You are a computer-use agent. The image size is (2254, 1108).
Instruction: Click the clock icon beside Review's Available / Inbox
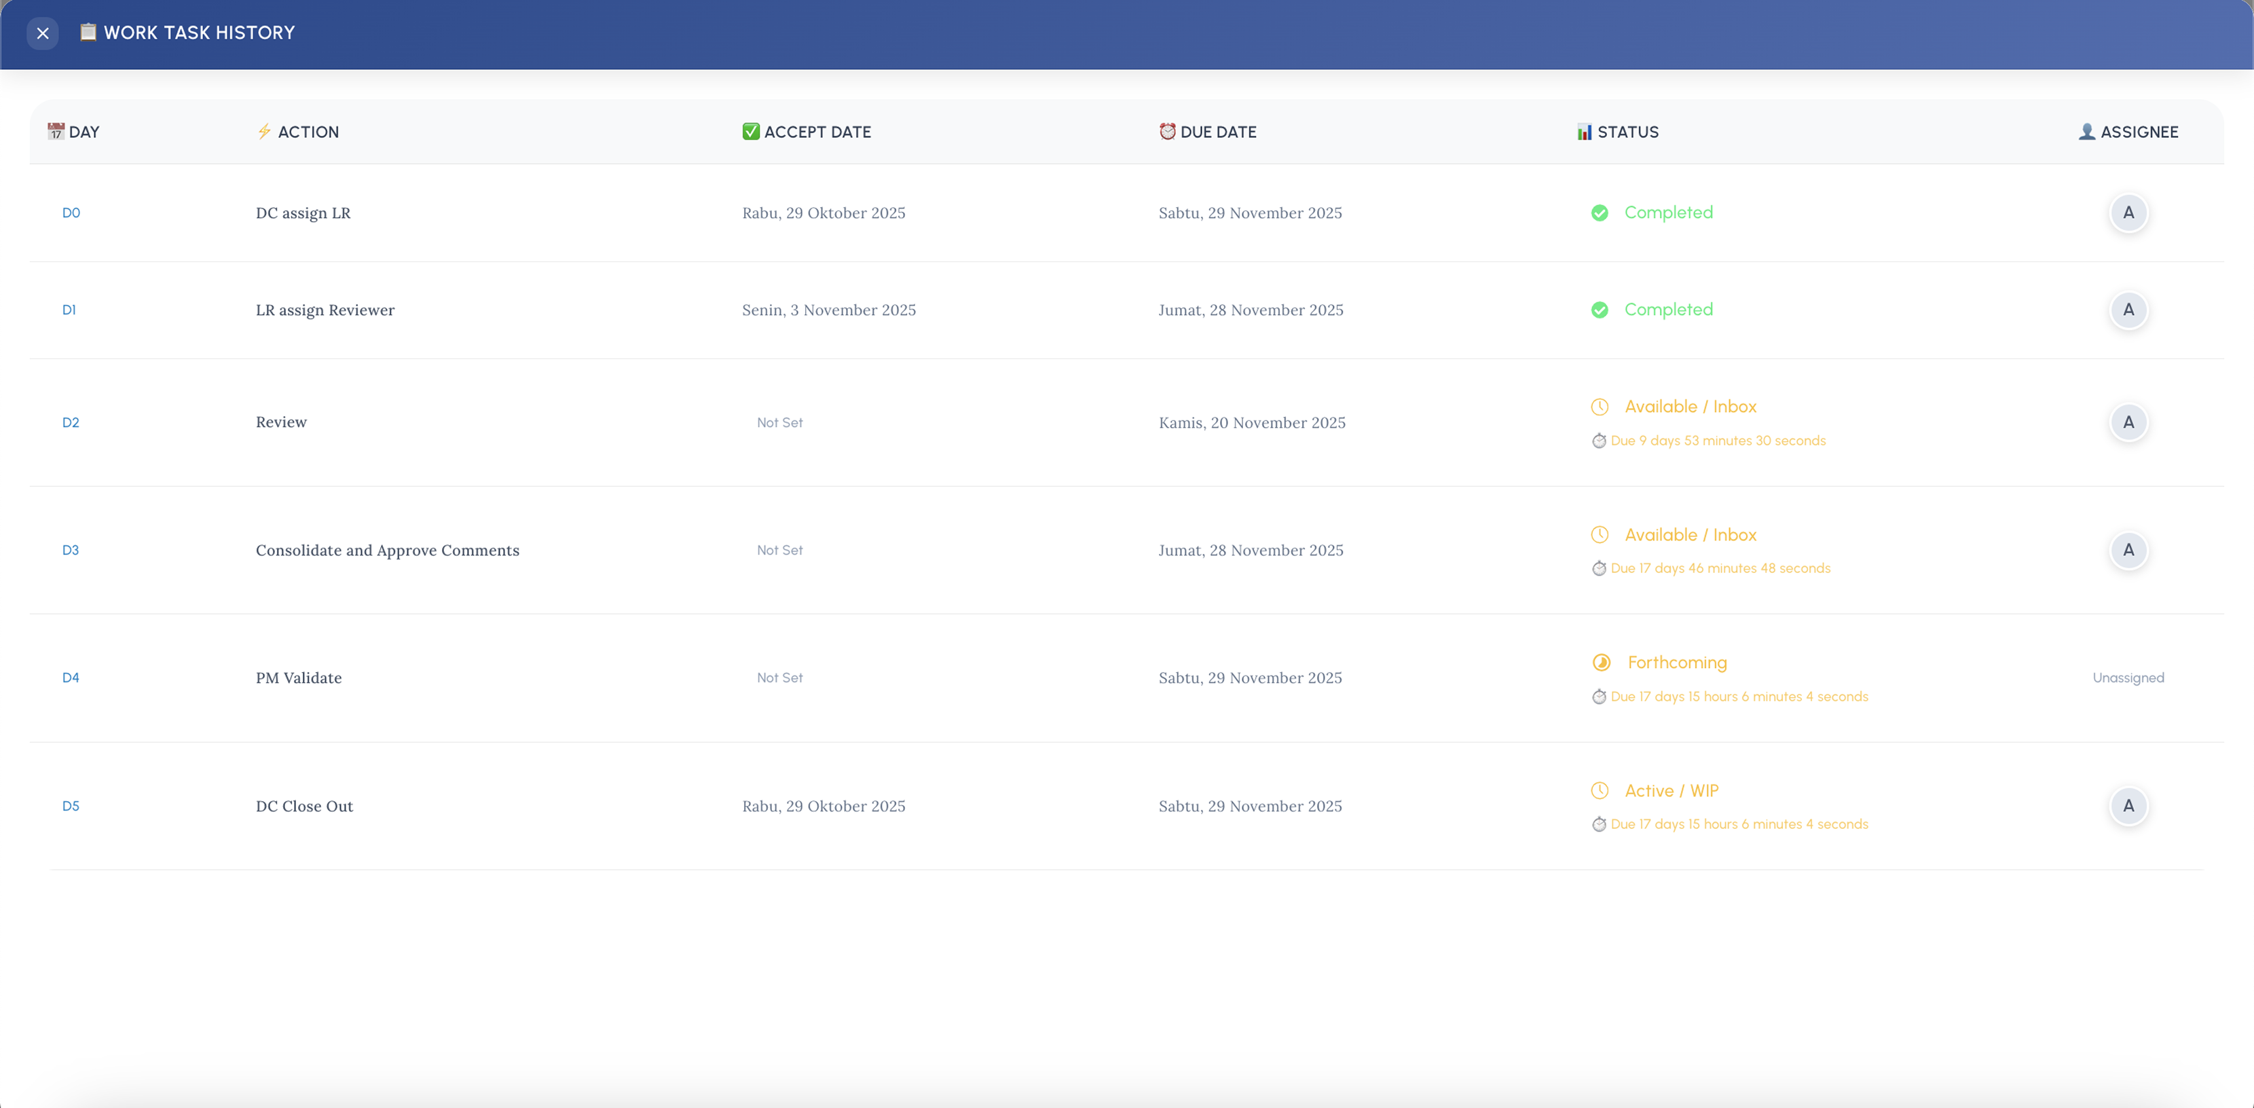point(1600,407)
